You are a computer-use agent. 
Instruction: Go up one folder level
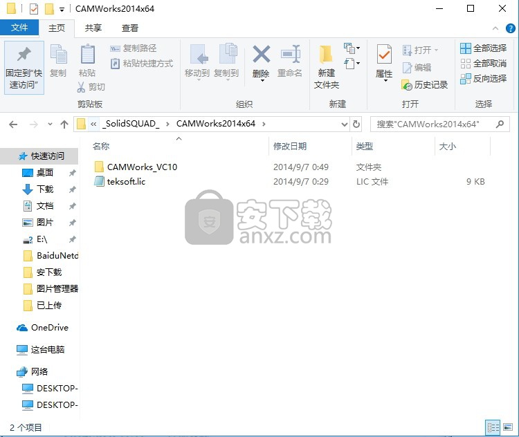[x=64, y=124]
